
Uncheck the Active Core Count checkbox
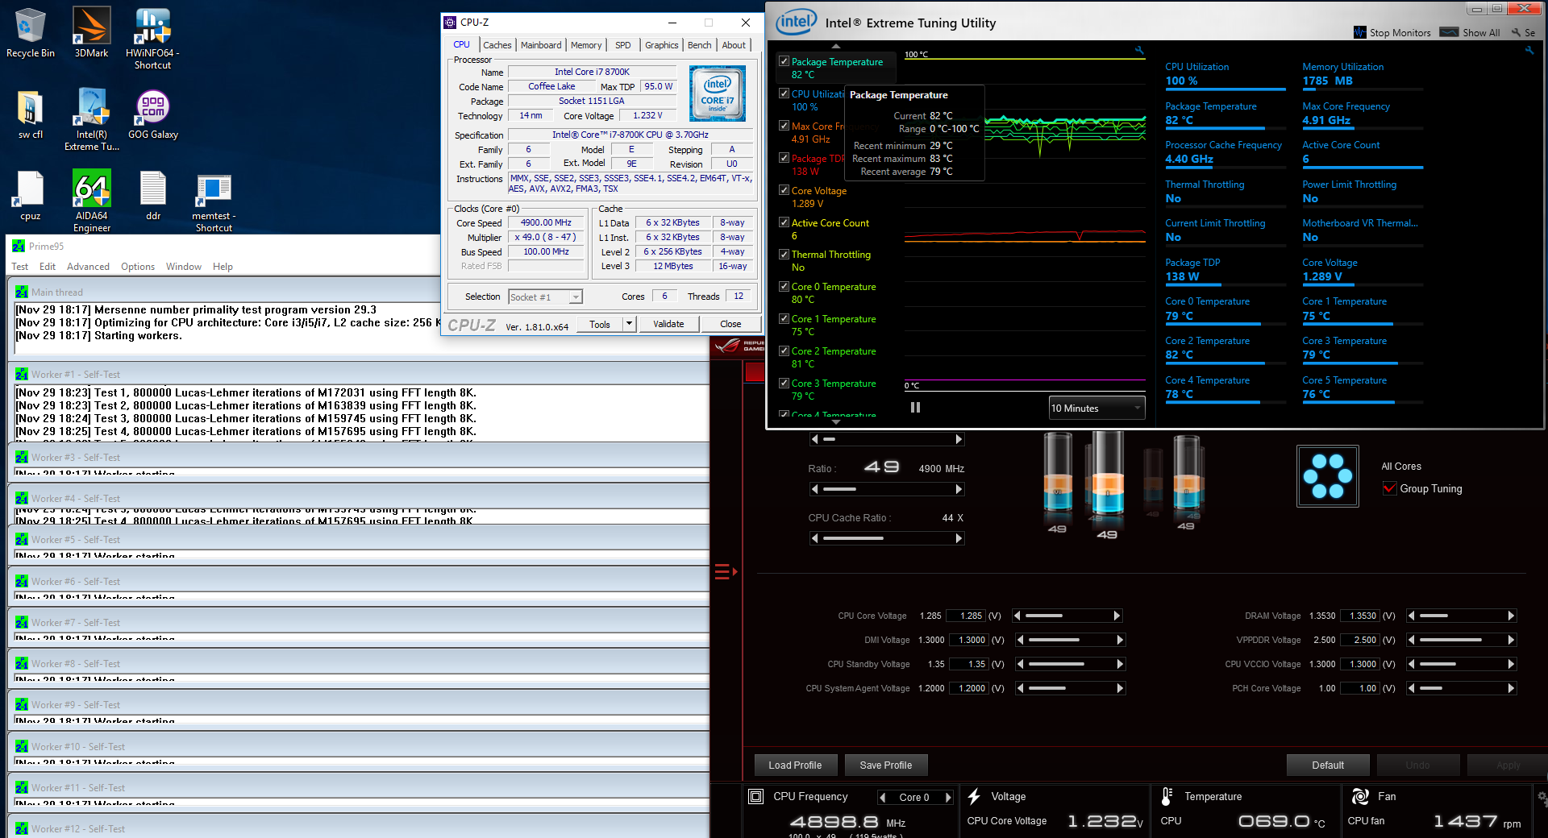click(x=784, y=222)
